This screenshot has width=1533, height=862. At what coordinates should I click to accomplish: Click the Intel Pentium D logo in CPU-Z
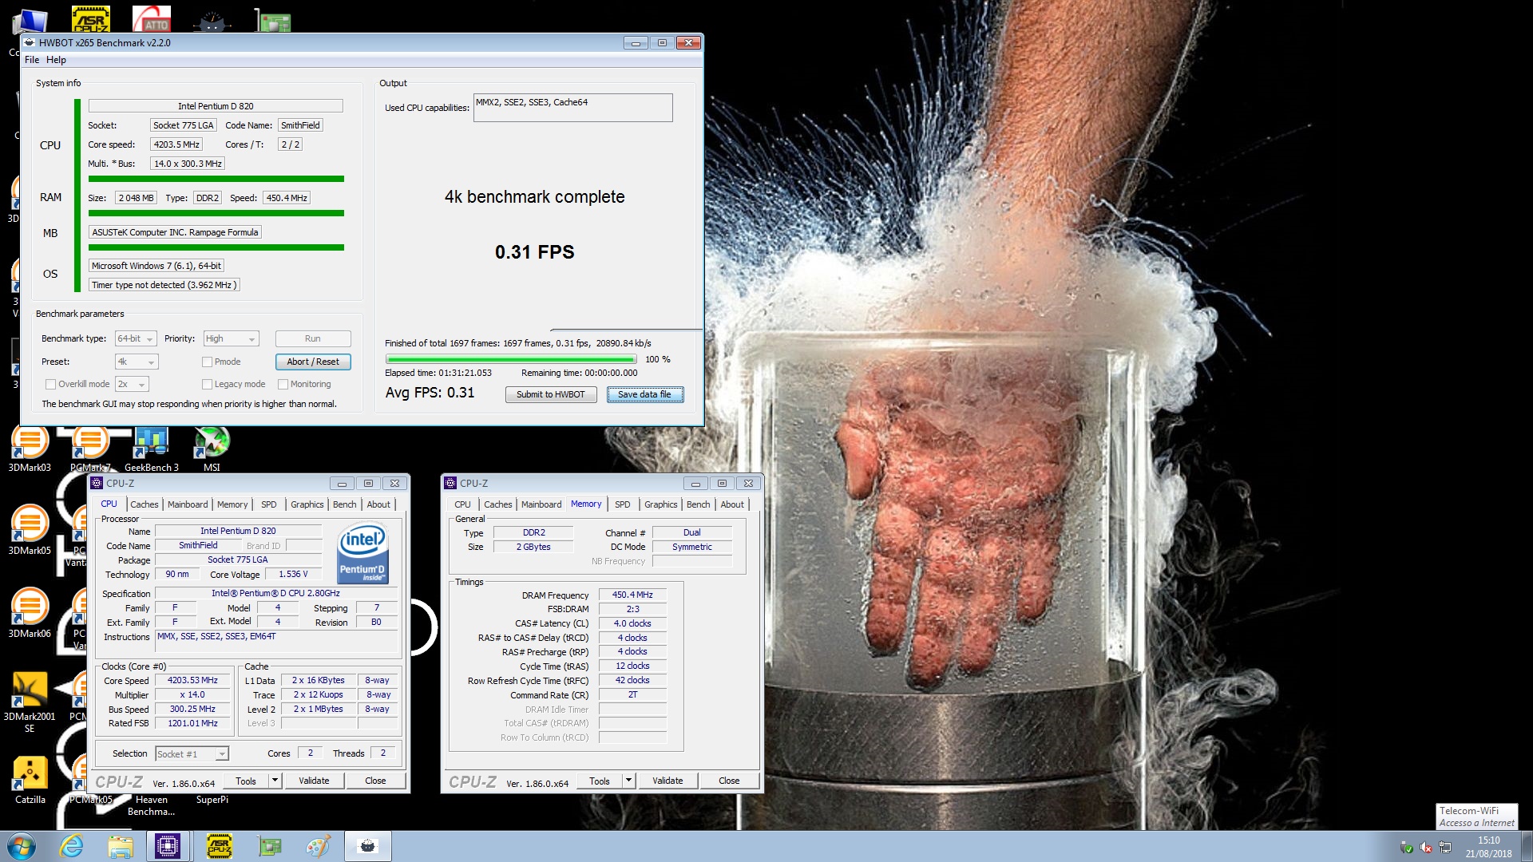[363, 554]
